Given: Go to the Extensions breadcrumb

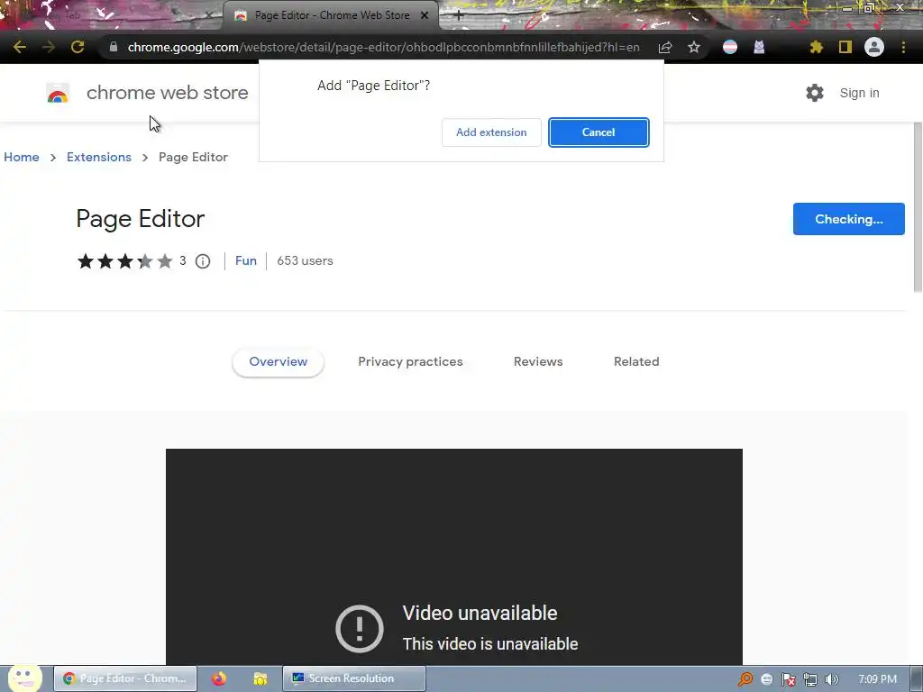Looking at the screenshot, I should 99,157.
